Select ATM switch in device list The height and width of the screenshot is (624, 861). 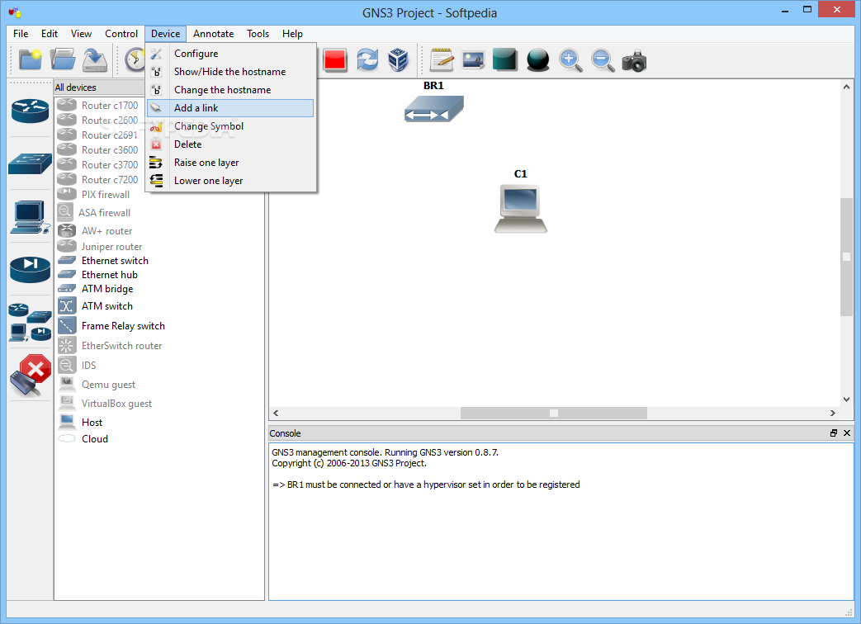coord(107,305)
